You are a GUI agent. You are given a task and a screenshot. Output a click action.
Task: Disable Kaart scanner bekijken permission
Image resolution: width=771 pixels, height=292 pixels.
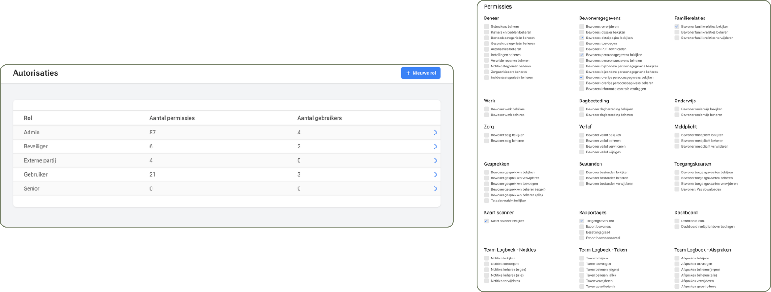(x=486, y=221)
